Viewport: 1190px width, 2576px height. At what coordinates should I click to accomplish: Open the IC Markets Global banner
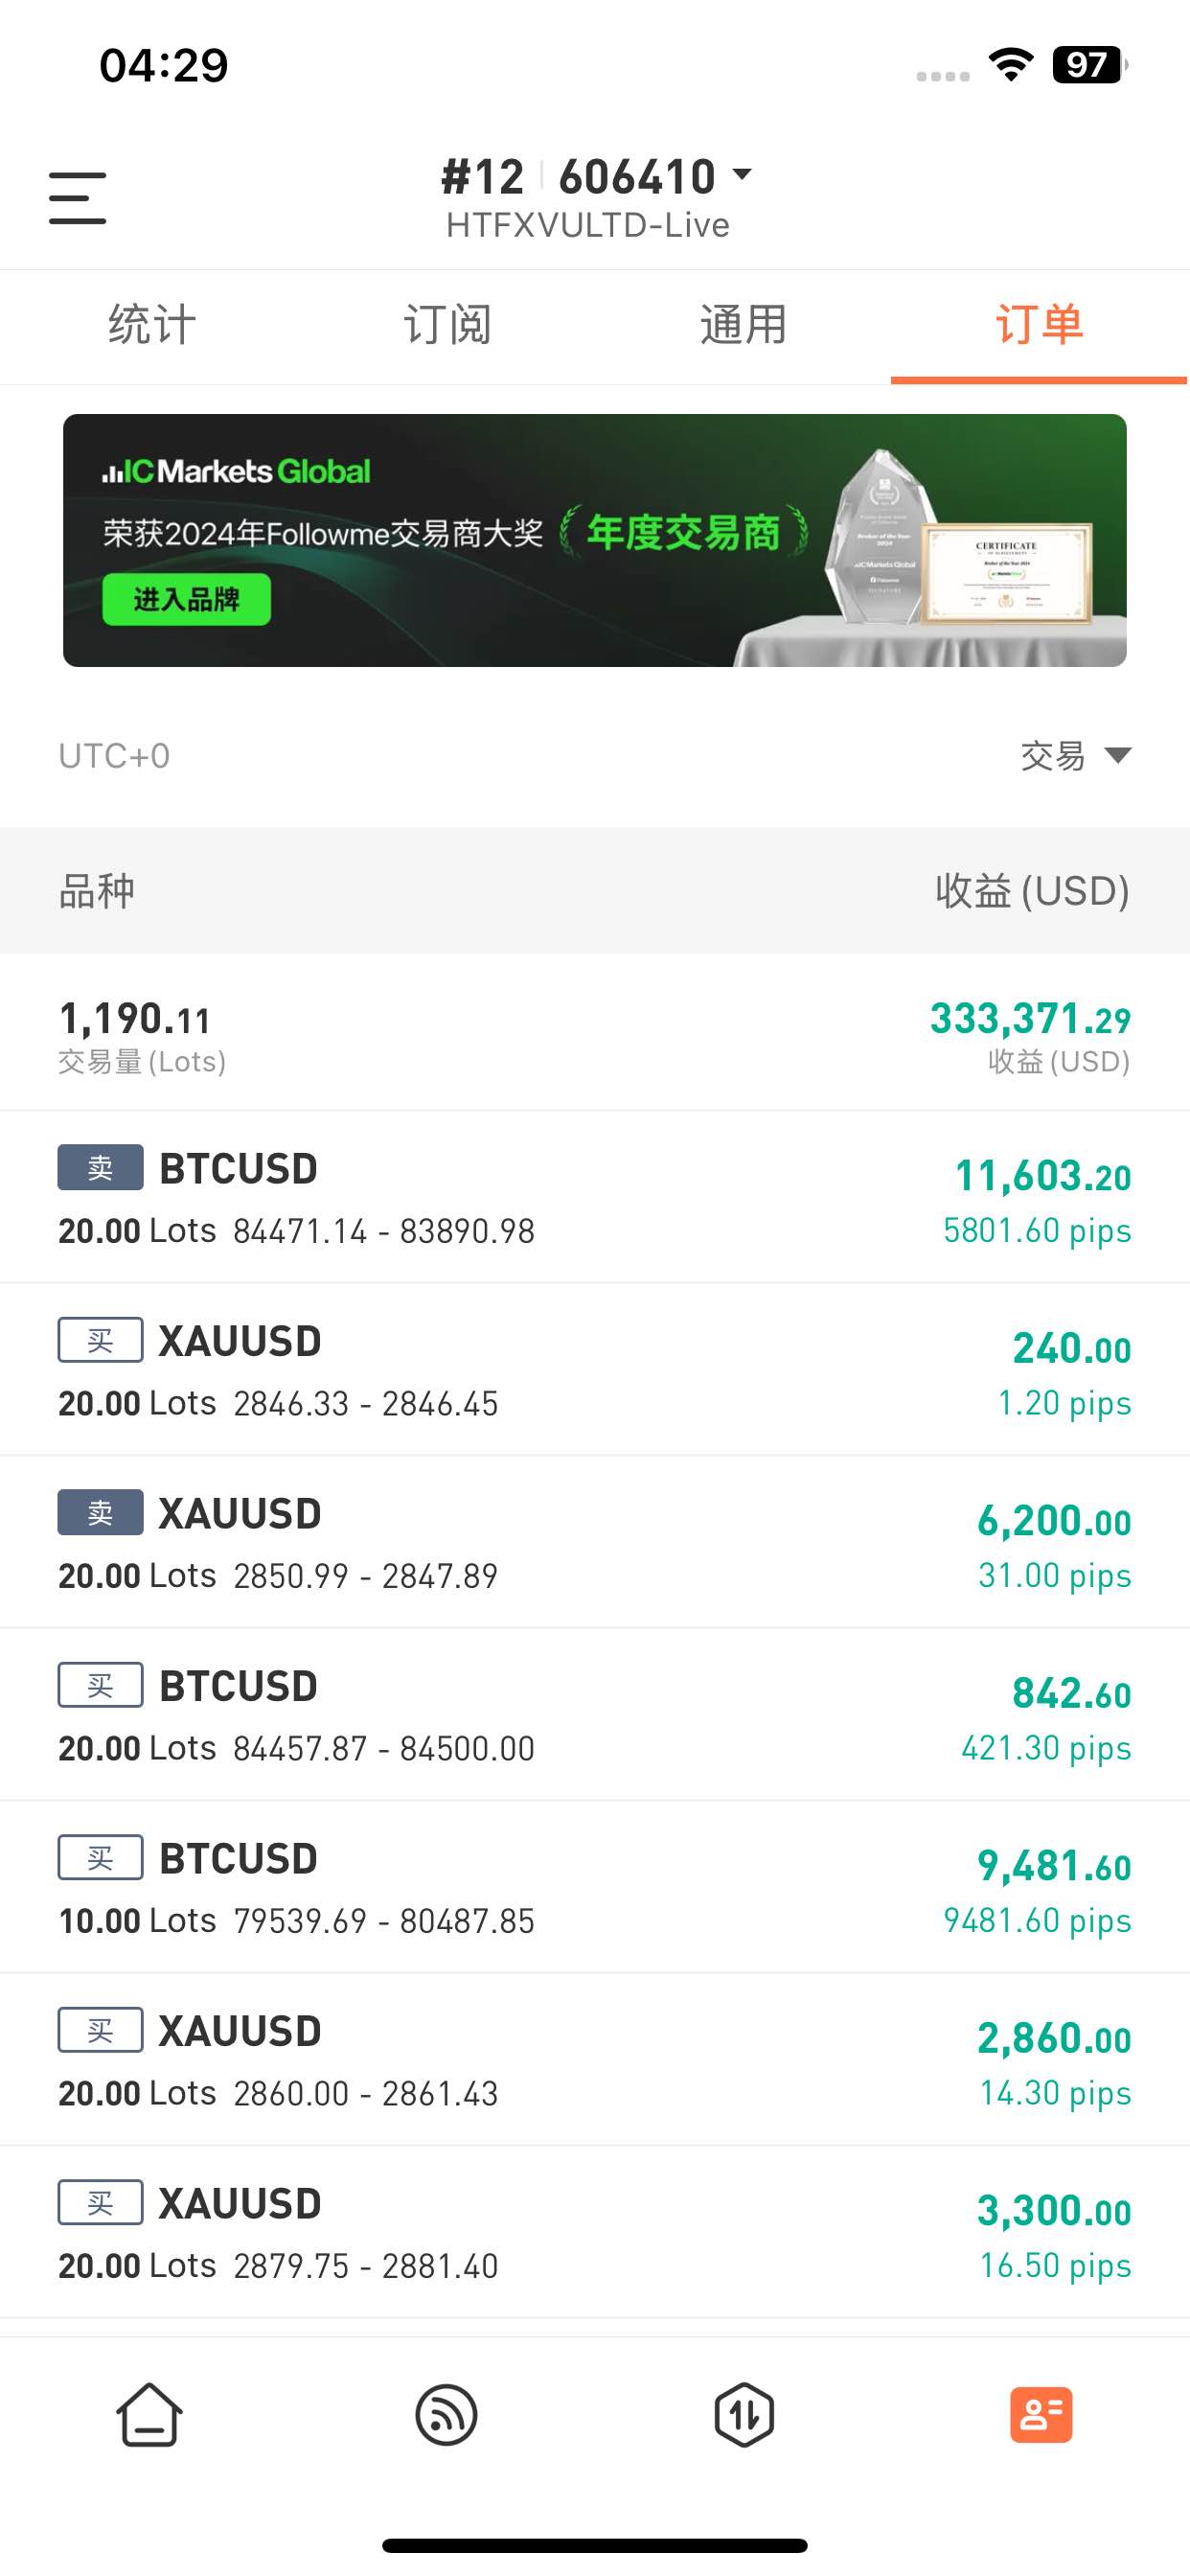pos(594,540)
